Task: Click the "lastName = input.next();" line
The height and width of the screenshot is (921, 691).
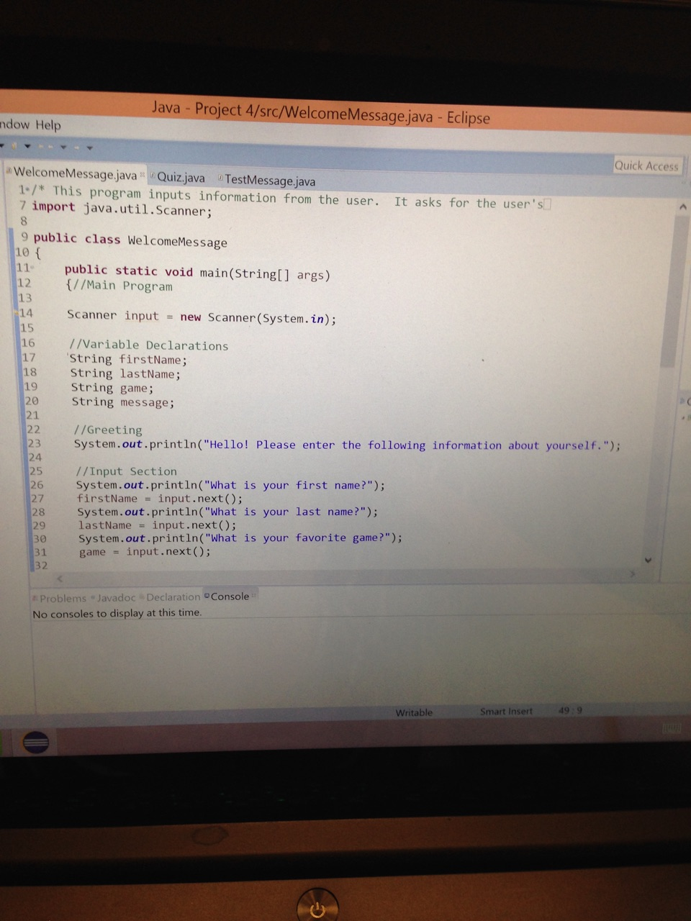Action: (157, 525)
